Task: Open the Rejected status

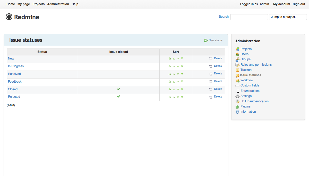Action: coord(14,97)
